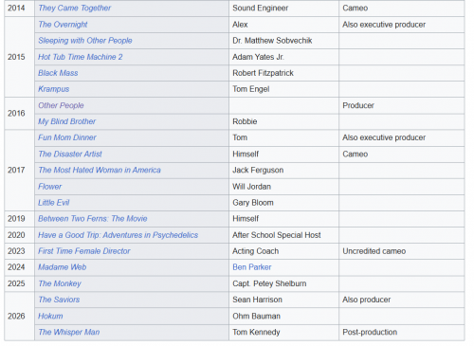Open the They Came Together link
This screenshot has height=346, width=474.
tap(74, 9)
